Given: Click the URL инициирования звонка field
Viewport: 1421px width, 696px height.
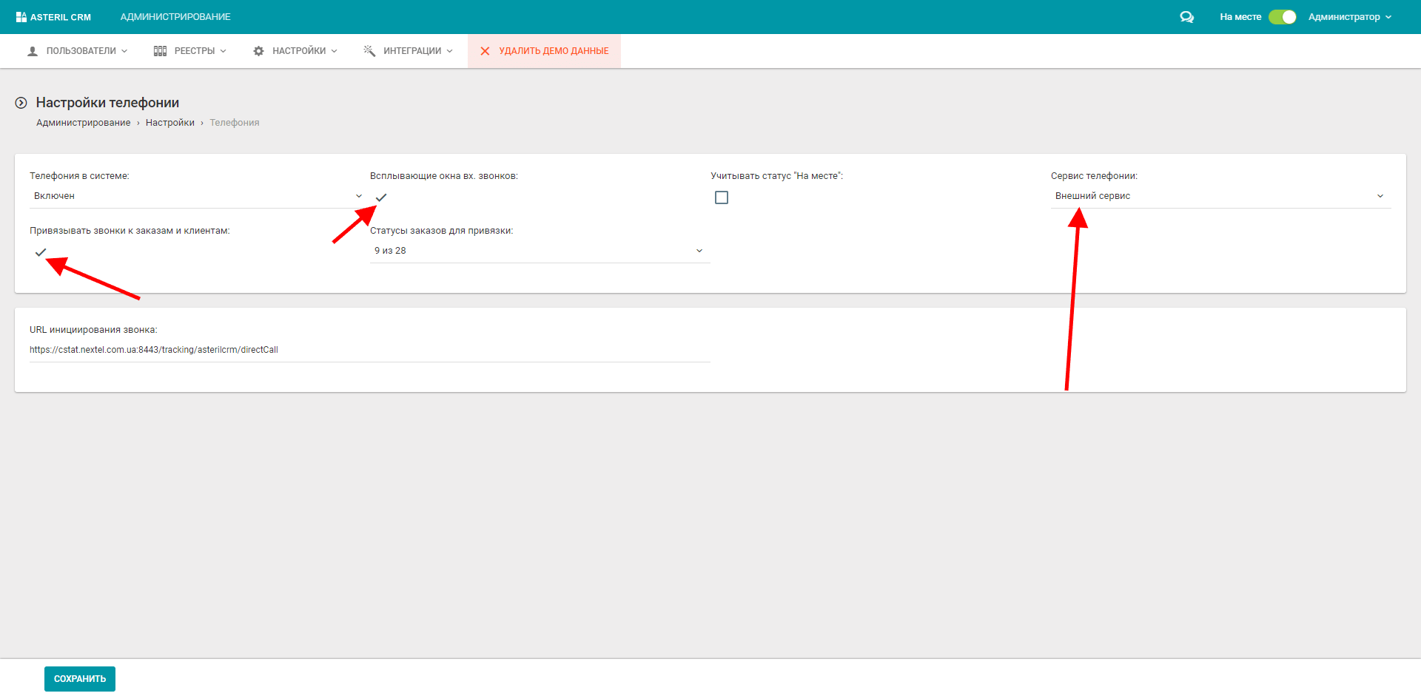Looking at the screenshot, I should click(x=369, y=350).
